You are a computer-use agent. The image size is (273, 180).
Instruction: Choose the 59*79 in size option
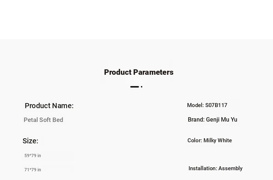point(33,156)
